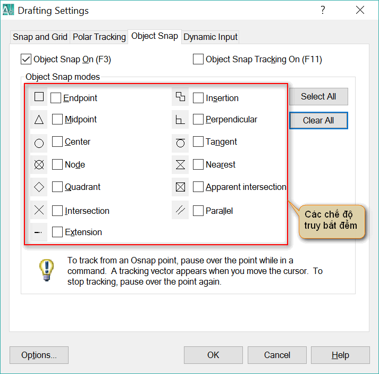This screenshot has width=379, height=374.
Task: Select the Object Snap tab
Action: click(155, 36)
